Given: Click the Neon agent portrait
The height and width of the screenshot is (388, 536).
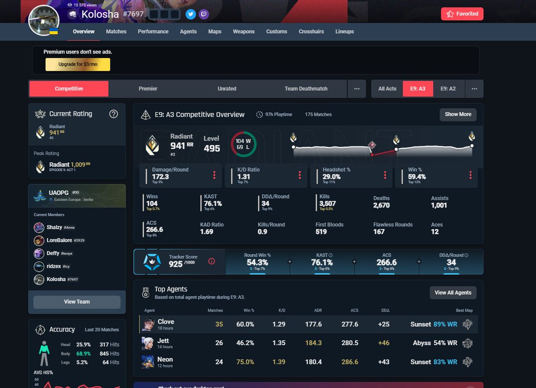Looking at the screenshot, I should tap(148, 362).
